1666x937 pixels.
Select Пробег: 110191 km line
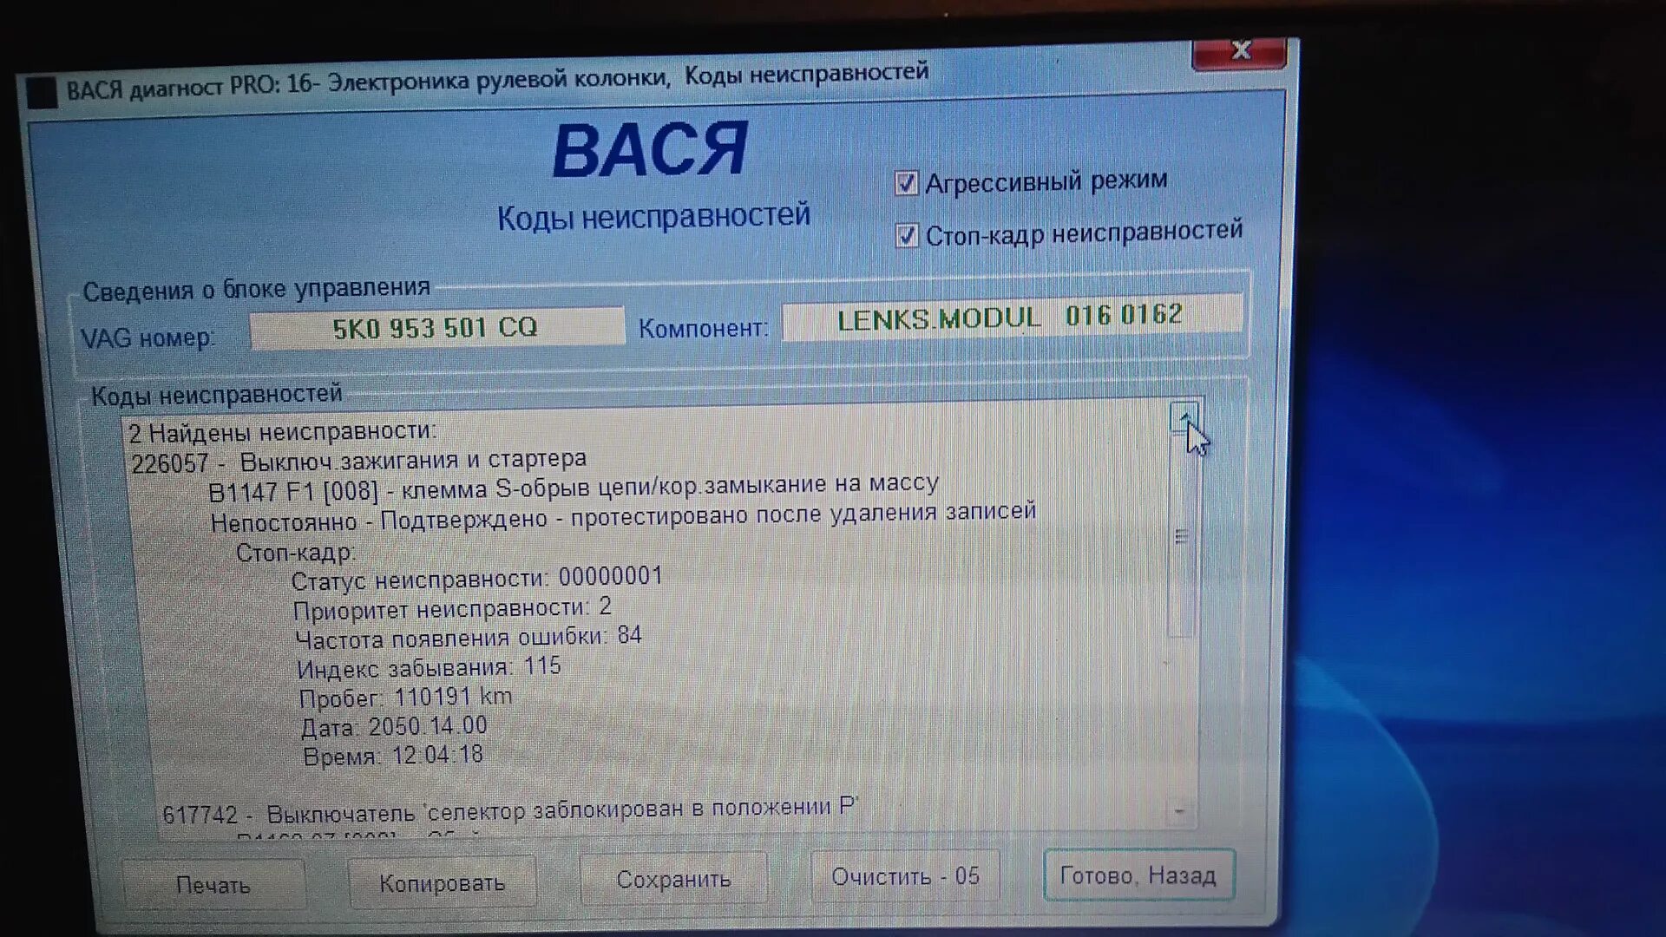tap(405, 698)
